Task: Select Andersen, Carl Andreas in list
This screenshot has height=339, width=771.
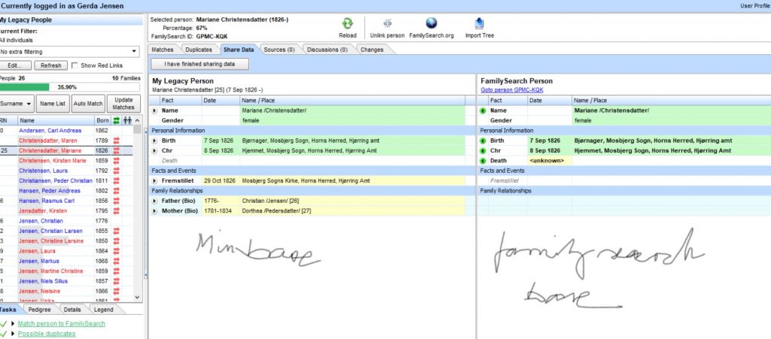Action: [x=50, y=131]
